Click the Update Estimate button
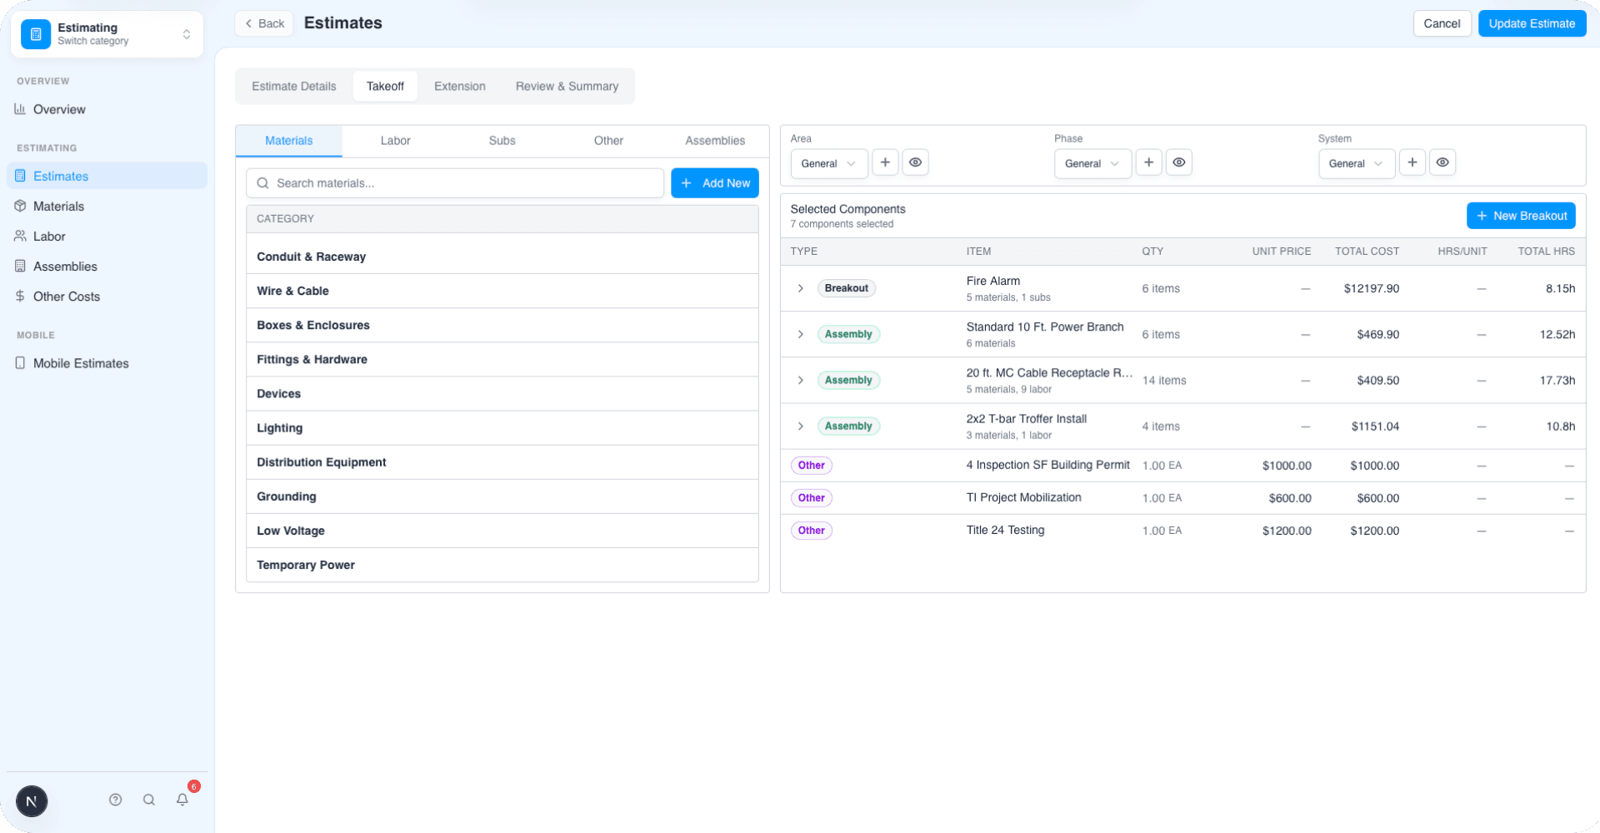Screen dimensions: 1600x833 pyautogui.click(x=1532, y=23)
